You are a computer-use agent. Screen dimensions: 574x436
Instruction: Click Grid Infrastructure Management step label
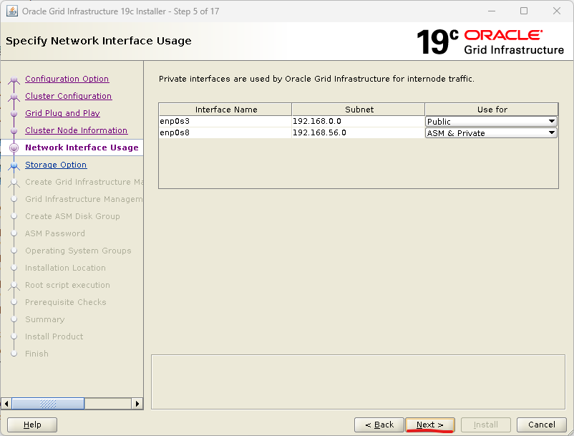(x=84, y=199)
